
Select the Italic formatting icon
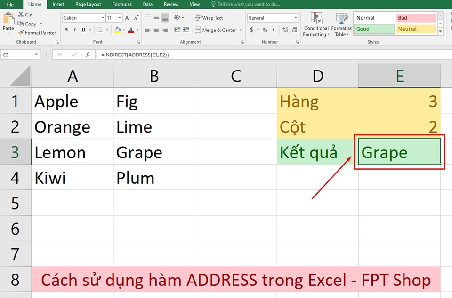pyautogui.click(x=74, y=30)
